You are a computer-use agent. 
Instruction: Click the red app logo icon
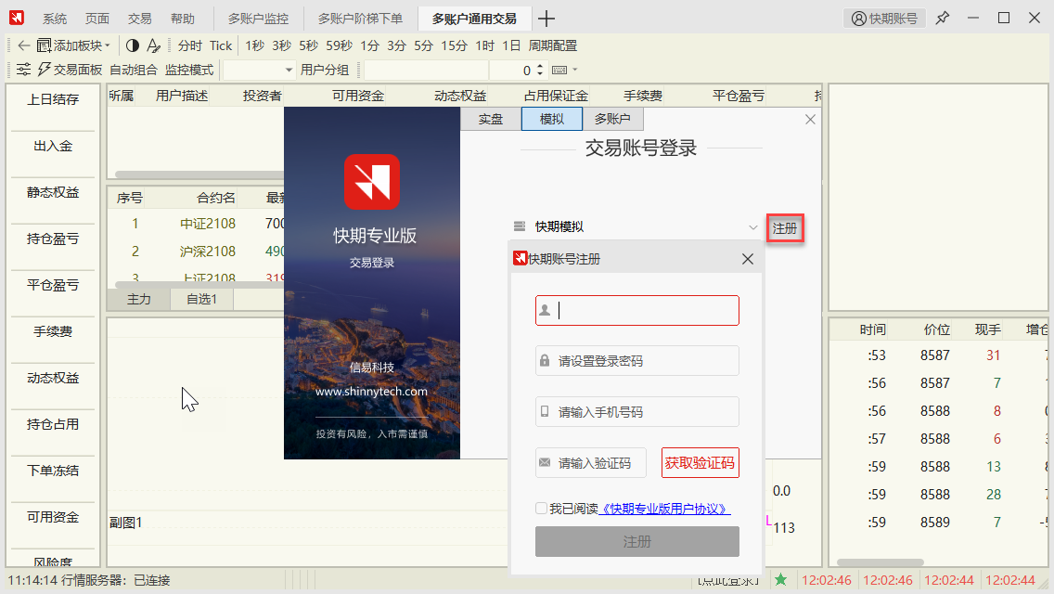(x=17, y=19)
